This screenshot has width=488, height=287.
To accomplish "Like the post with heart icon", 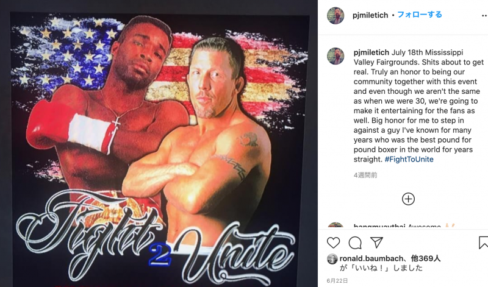I will point(333,243).
